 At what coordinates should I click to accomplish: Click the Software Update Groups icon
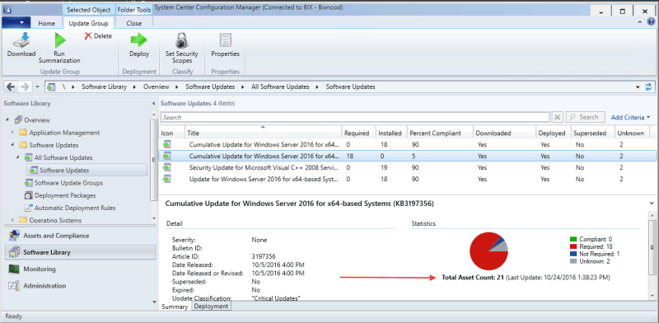point(28,183)
